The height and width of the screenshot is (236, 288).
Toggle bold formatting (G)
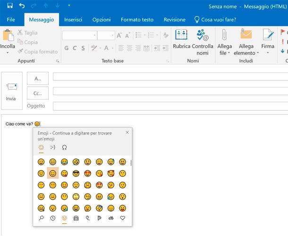click(67, 48)
